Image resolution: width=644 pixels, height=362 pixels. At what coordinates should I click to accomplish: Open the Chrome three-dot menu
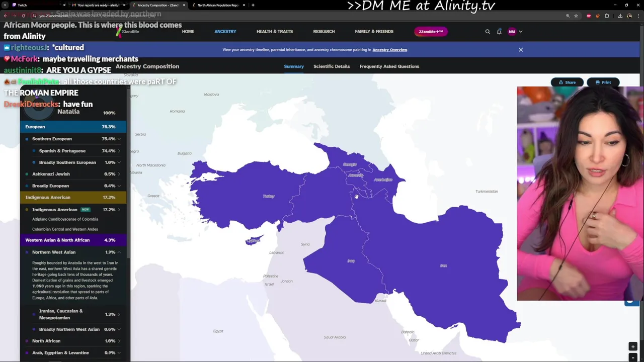638,16
